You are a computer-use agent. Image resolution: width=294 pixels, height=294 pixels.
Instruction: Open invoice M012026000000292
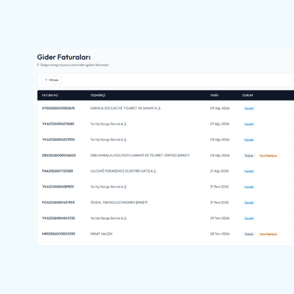coord(59,234)
